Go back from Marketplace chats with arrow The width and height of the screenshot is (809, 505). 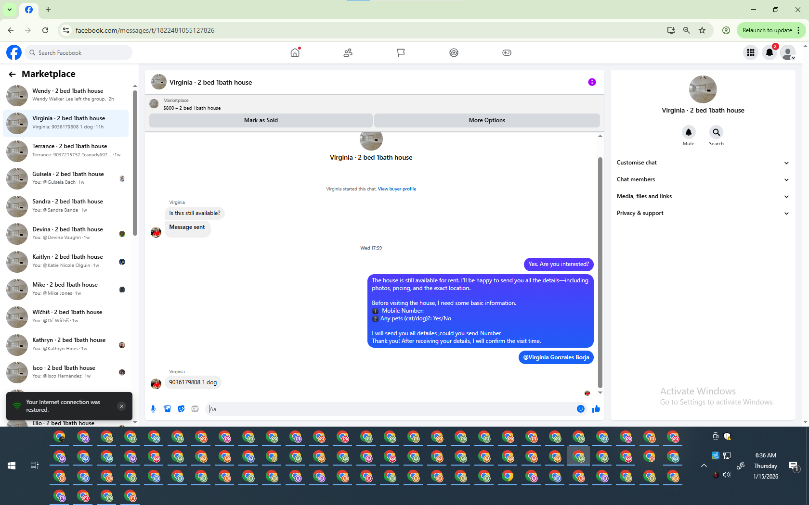(x=12, y=74)
